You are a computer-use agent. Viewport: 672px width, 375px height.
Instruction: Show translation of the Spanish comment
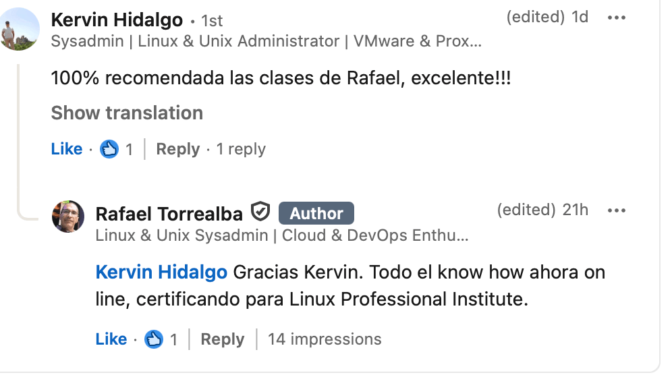(127, 113)
